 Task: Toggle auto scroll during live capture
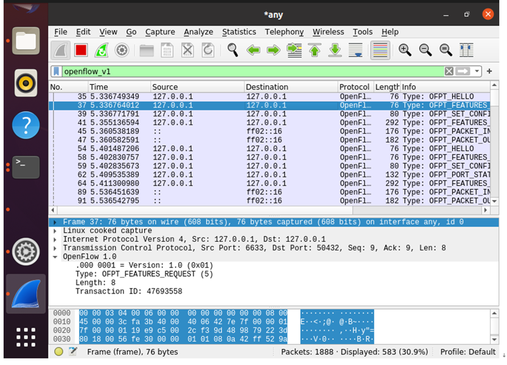[x=355, y=50]
